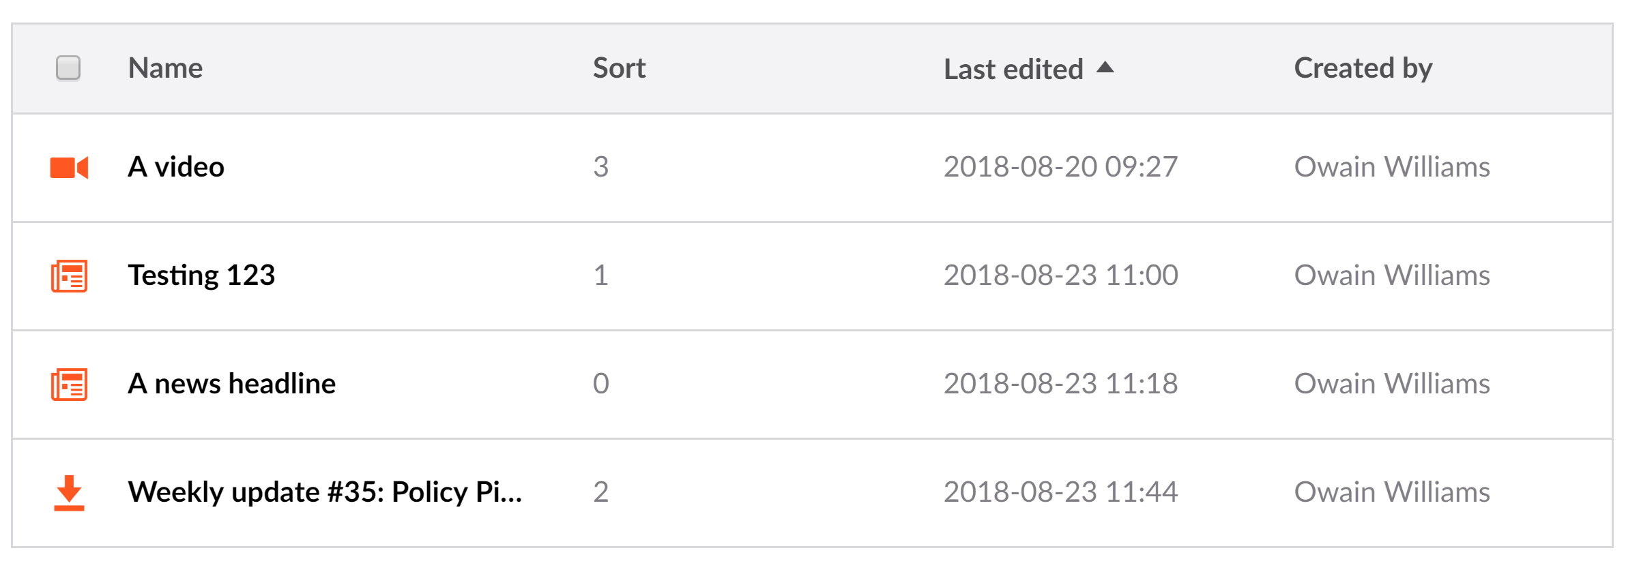Open the "A video" item
Screen dimensions: 1639x572
click(176, 167)
